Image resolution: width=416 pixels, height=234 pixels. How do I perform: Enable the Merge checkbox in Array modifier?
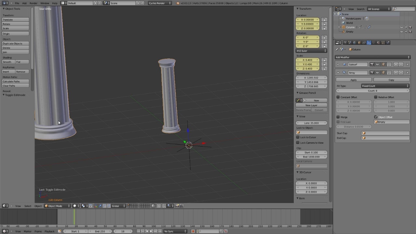338,117
